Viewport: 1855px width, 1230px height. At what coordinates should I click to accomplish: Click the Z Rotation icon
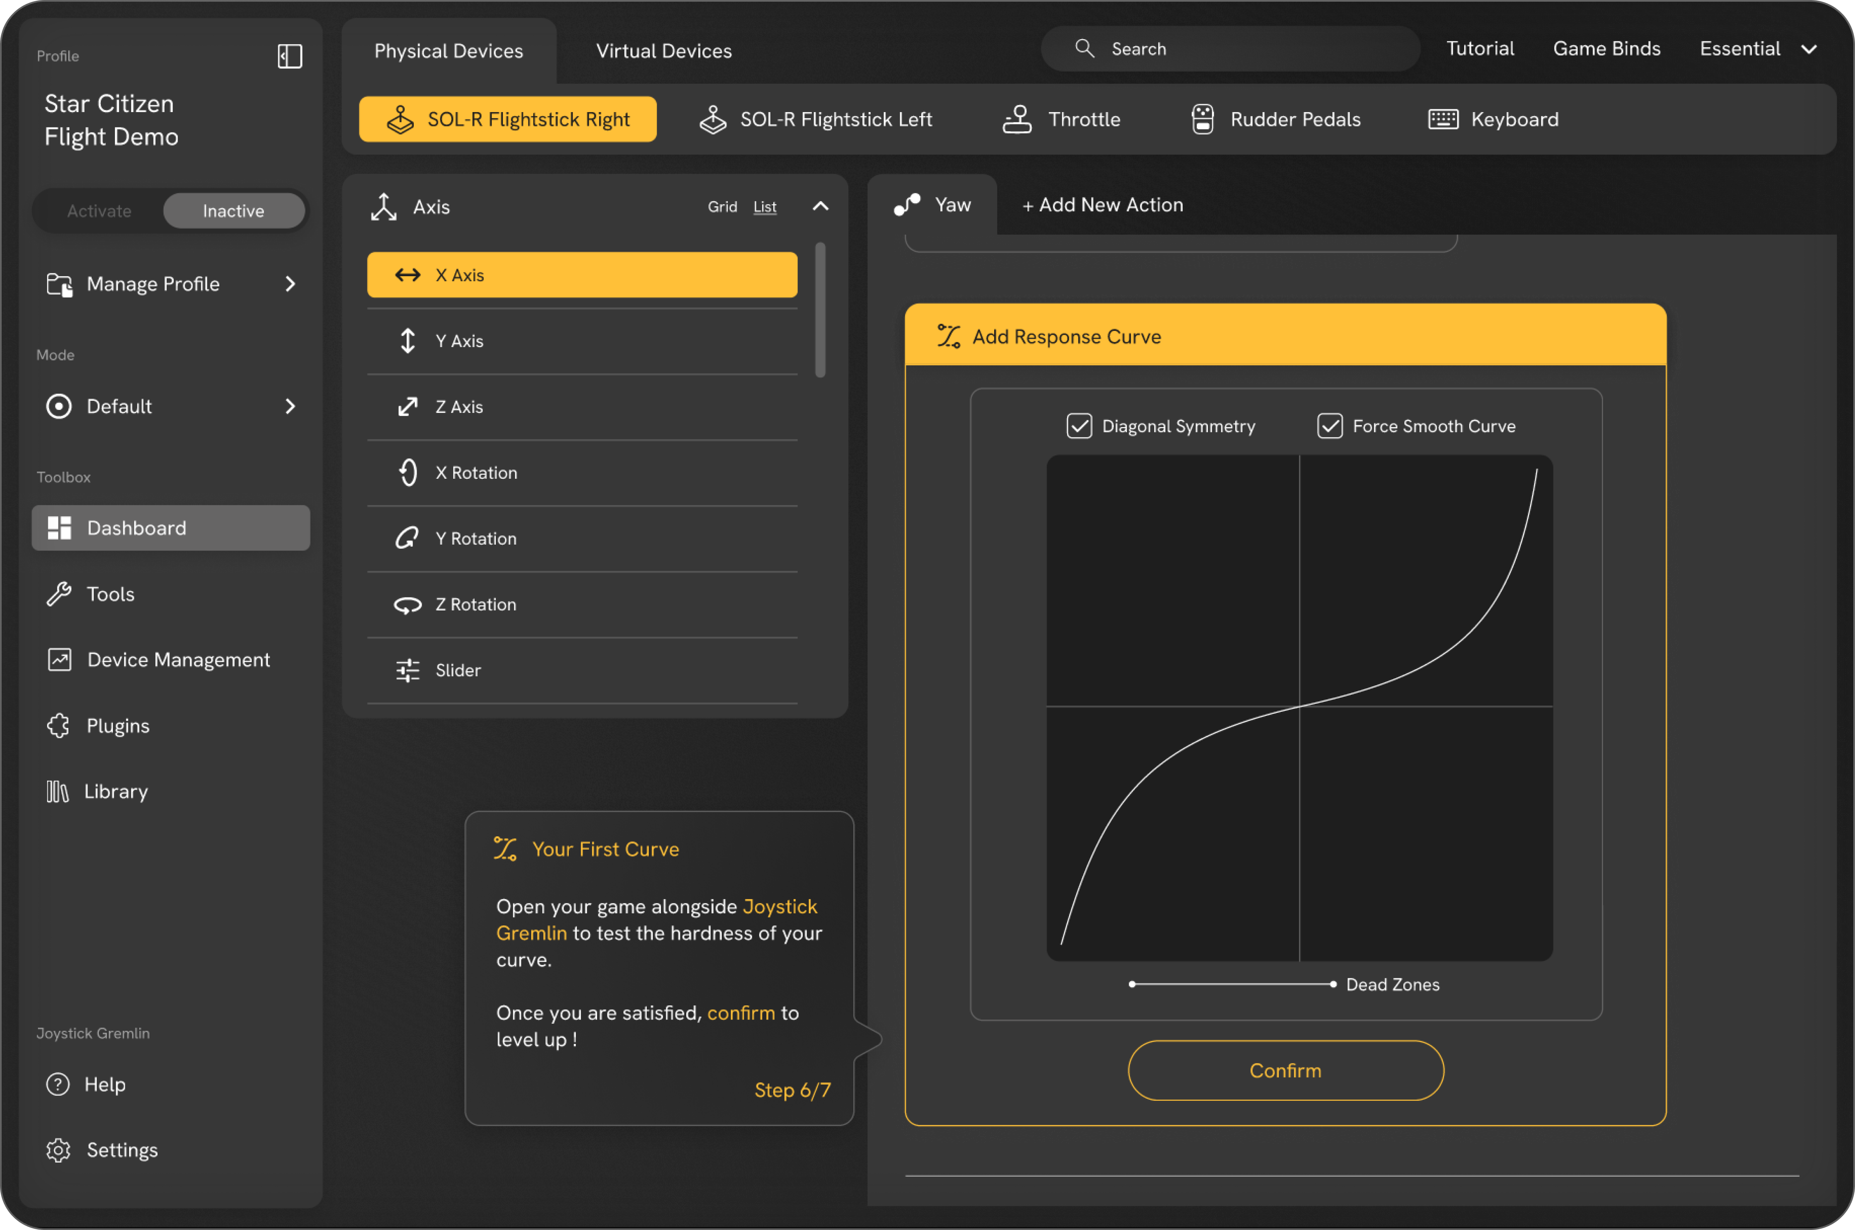pos(408,605)
